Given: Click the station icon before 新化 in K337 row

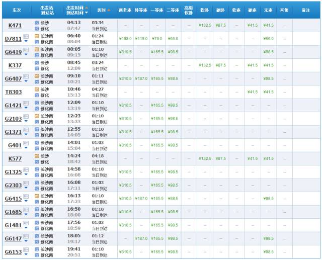Looking at the screenshot, I should pos(37,68).
